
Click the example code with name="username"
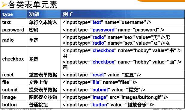tap(107, 22)
